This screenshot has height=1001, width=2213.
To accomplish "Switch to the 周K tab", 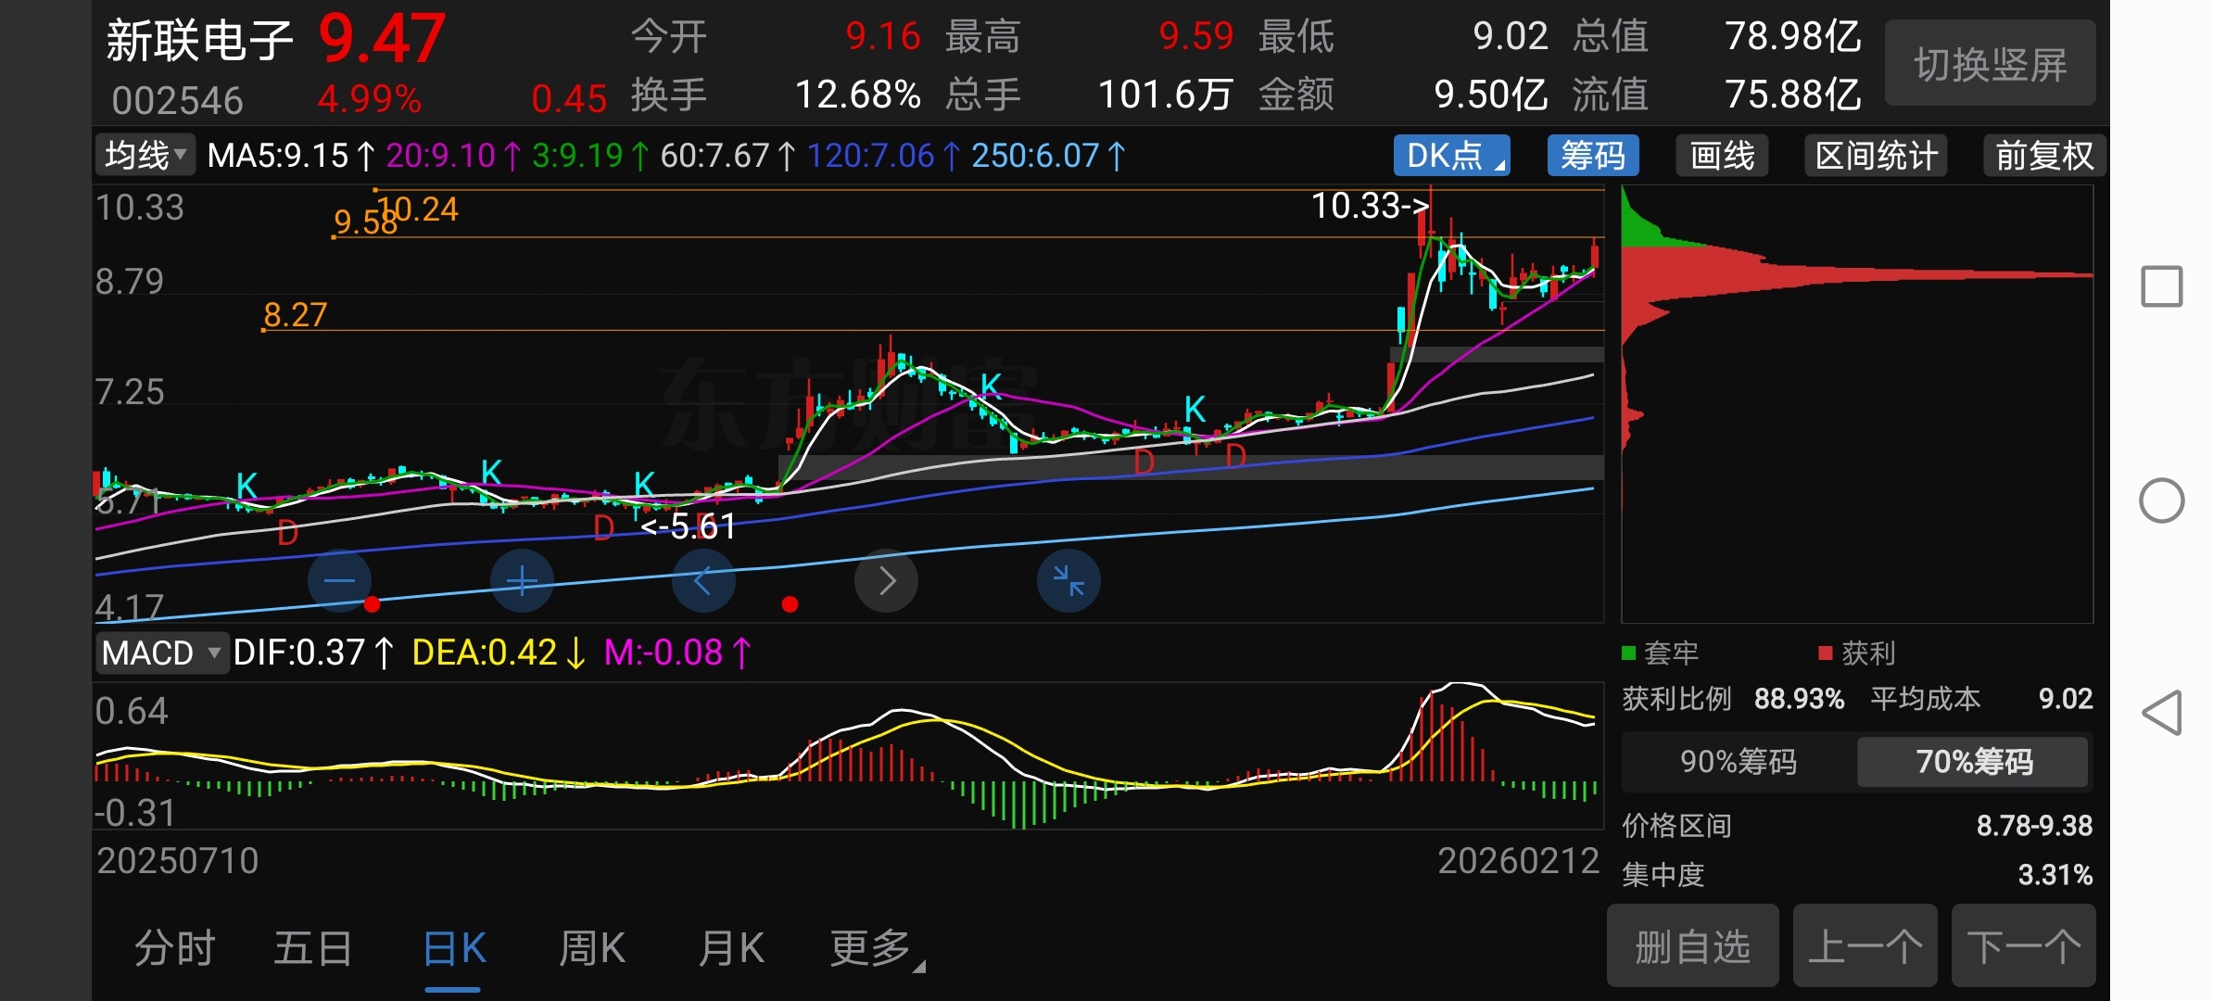I will tap(592, 949).
